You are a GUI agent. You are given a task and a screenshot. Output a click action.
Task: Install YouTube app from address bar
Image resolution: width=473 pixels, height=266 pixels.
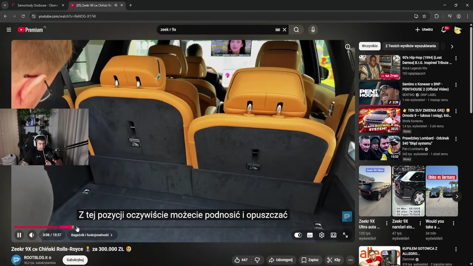416,16
